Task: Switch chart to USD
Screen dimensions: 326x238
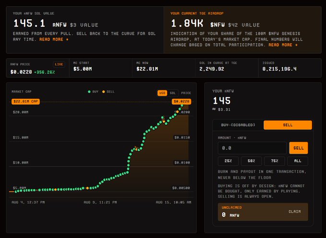Action: 162,93
